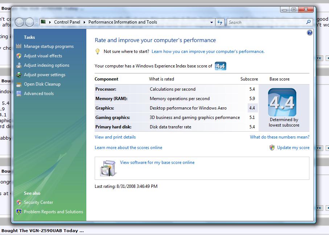
Task: Open Manage startup programs task
Action: point(49,46)
